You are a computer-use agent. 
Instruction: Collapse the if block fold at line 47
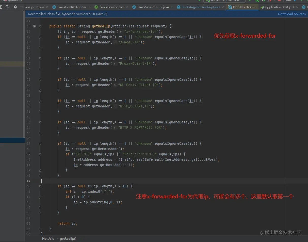40,197
